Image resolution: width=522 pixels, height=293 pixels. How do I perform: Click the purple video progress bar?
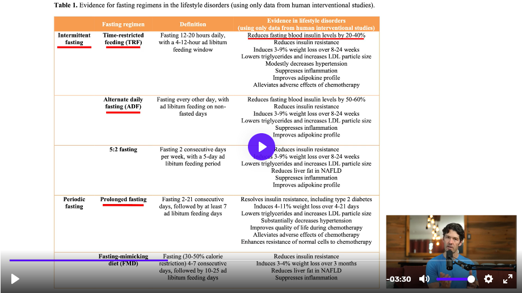[85, 260]
